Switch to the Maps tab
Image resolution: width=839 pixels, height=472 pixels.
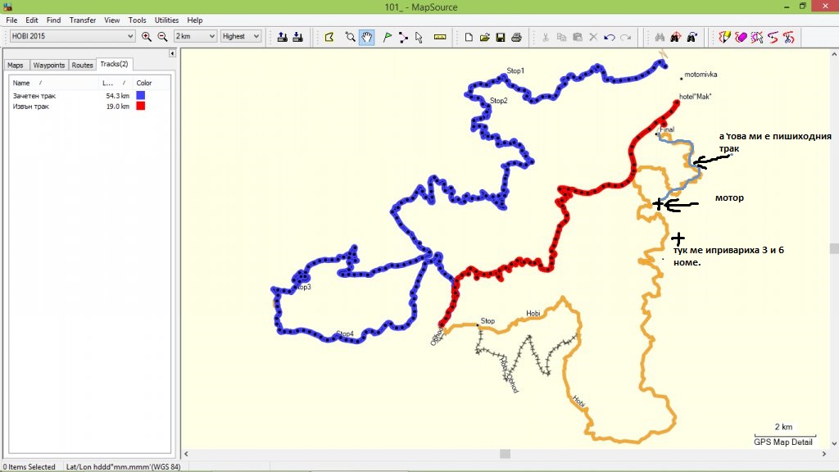pos(16,65)
